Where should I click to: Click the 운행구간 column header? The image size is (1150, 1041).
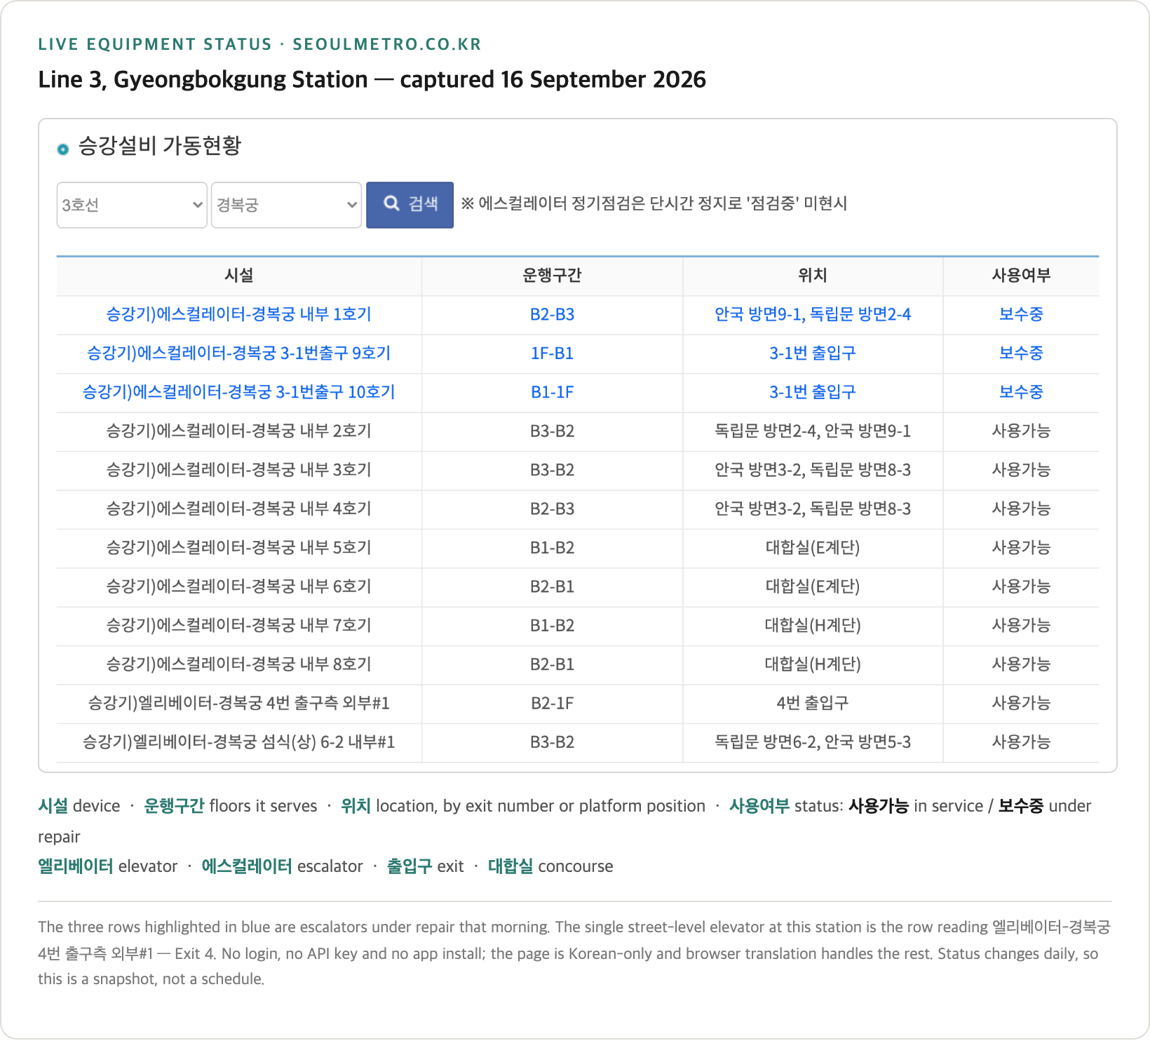(x=552, y=276)
